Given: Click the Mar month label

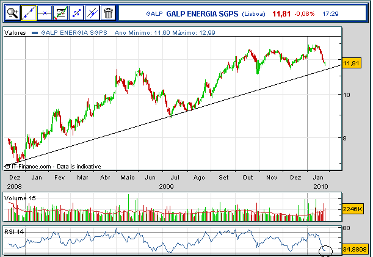Looking at the screenshot, I should pos(82,178).
